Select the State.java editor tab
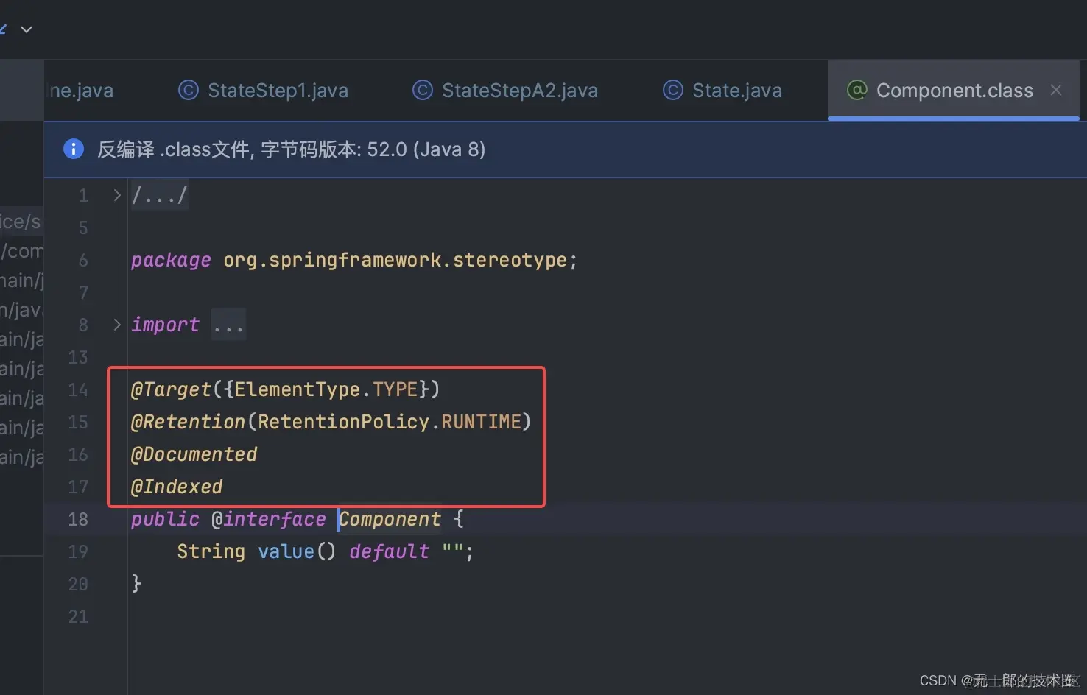This screenshot has height=695, width=1087. click(722, 91)
